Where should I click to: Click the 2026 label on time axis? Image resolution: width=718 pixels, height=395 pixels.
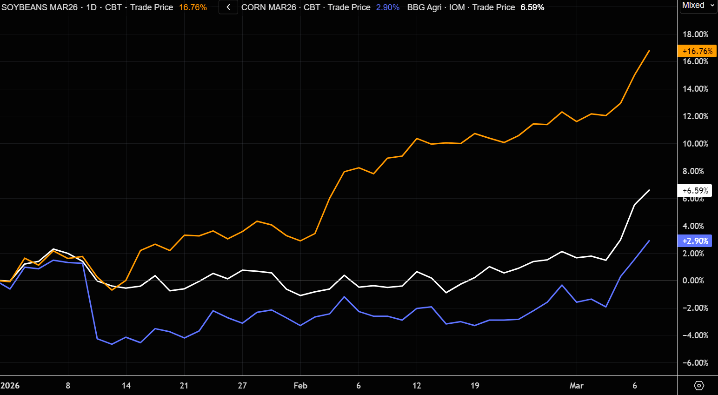click(10, 386)
